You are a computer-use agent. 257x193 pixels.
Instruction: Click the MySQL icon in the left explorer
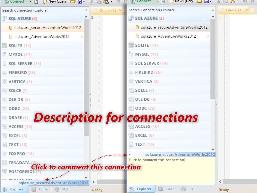coord(4,54)
